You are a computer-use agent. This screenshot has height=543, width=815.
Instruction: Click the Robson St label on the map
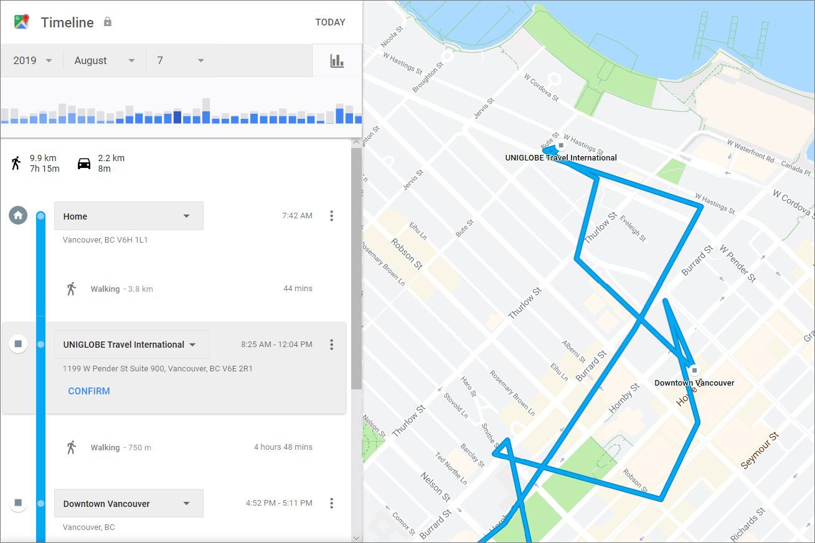(x=405, y=254)
